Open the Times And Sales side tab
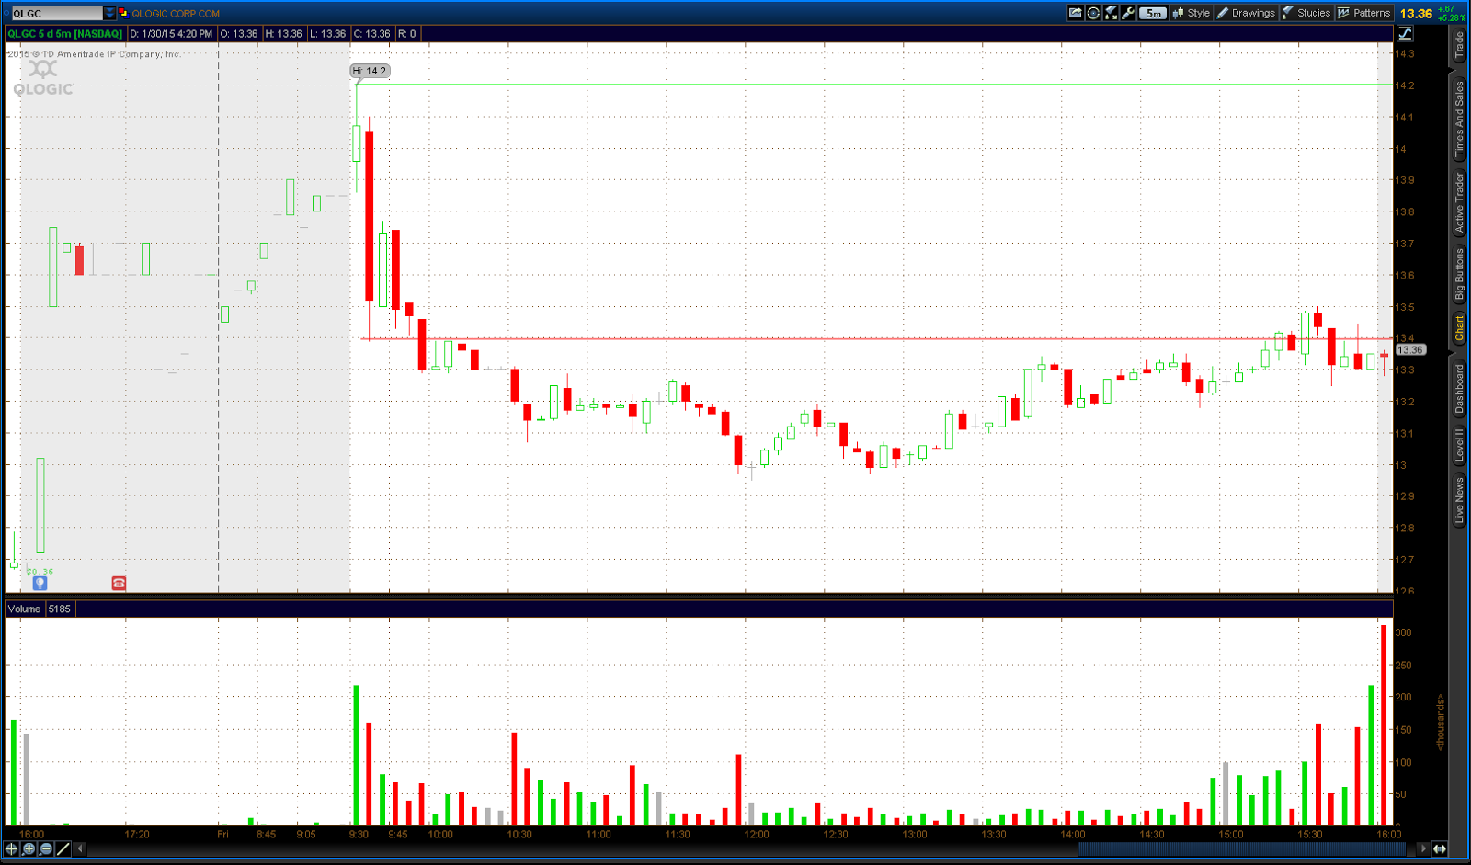 [1459, 120]
